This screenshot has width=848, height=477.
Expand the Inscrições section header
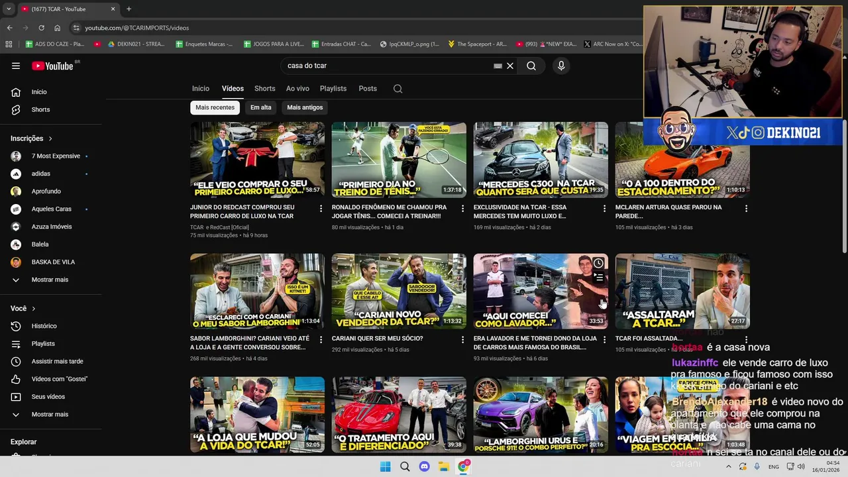(x=31, y=138)
